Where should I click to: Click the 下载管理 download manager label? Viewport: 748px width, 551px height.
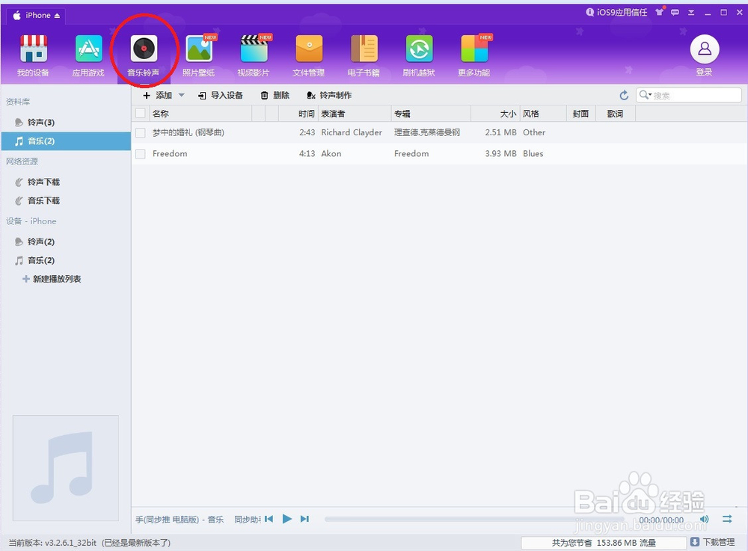(x=718, y=542)
